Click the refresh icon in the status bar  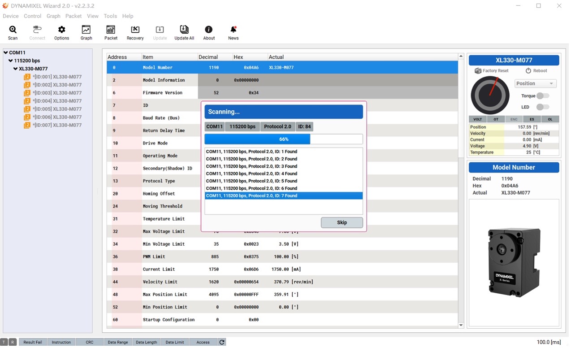[221, 342]
